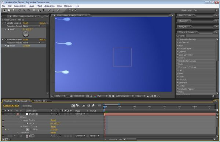Open the Composition menu
The width and height of the screenshot is (220, 142).
coord(20,6)
